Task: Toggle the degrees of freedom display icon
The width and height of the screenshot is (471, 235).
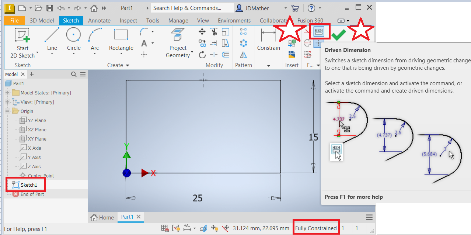Action: point(215,228)
